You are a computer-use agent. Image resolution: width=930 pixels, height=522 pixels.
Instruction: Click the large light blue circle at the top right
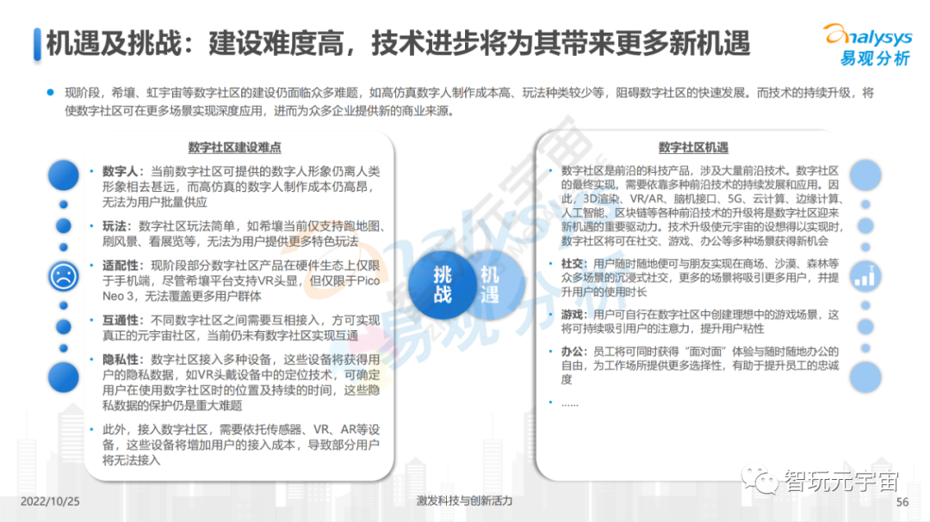pyautogui.click(x=865, y=175)
